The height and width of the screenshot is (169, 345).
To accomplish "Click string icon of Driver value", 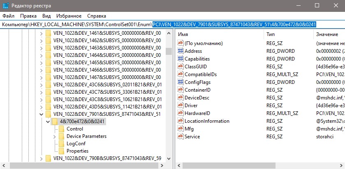I will click(181, 105).
